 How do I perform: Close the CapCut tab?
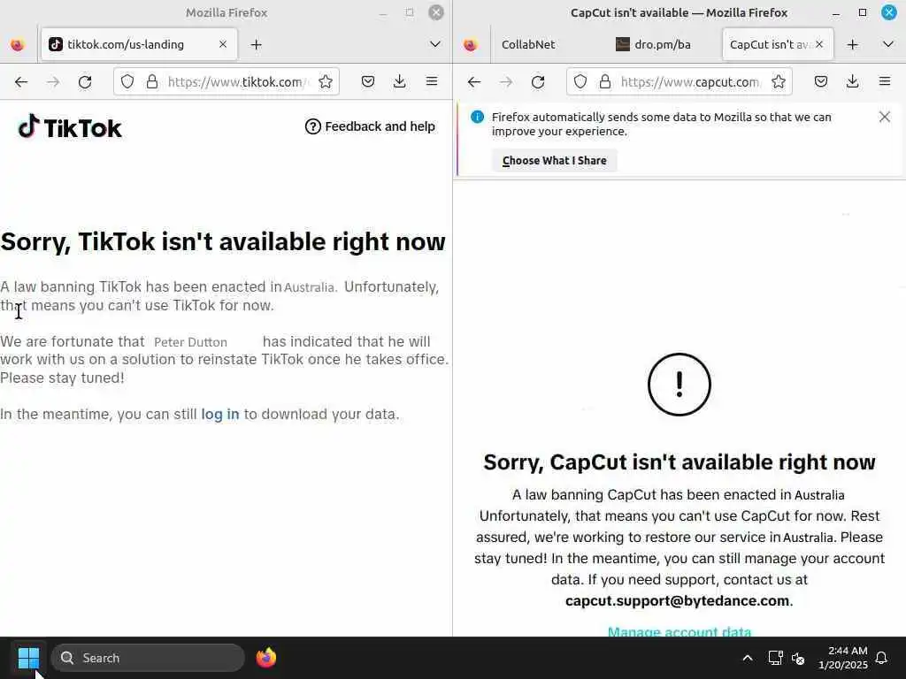(x=819, y=44)
